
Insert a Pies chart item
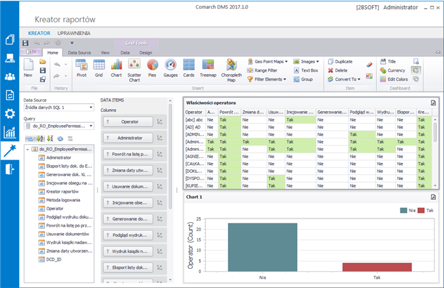(x=152, y=68)
